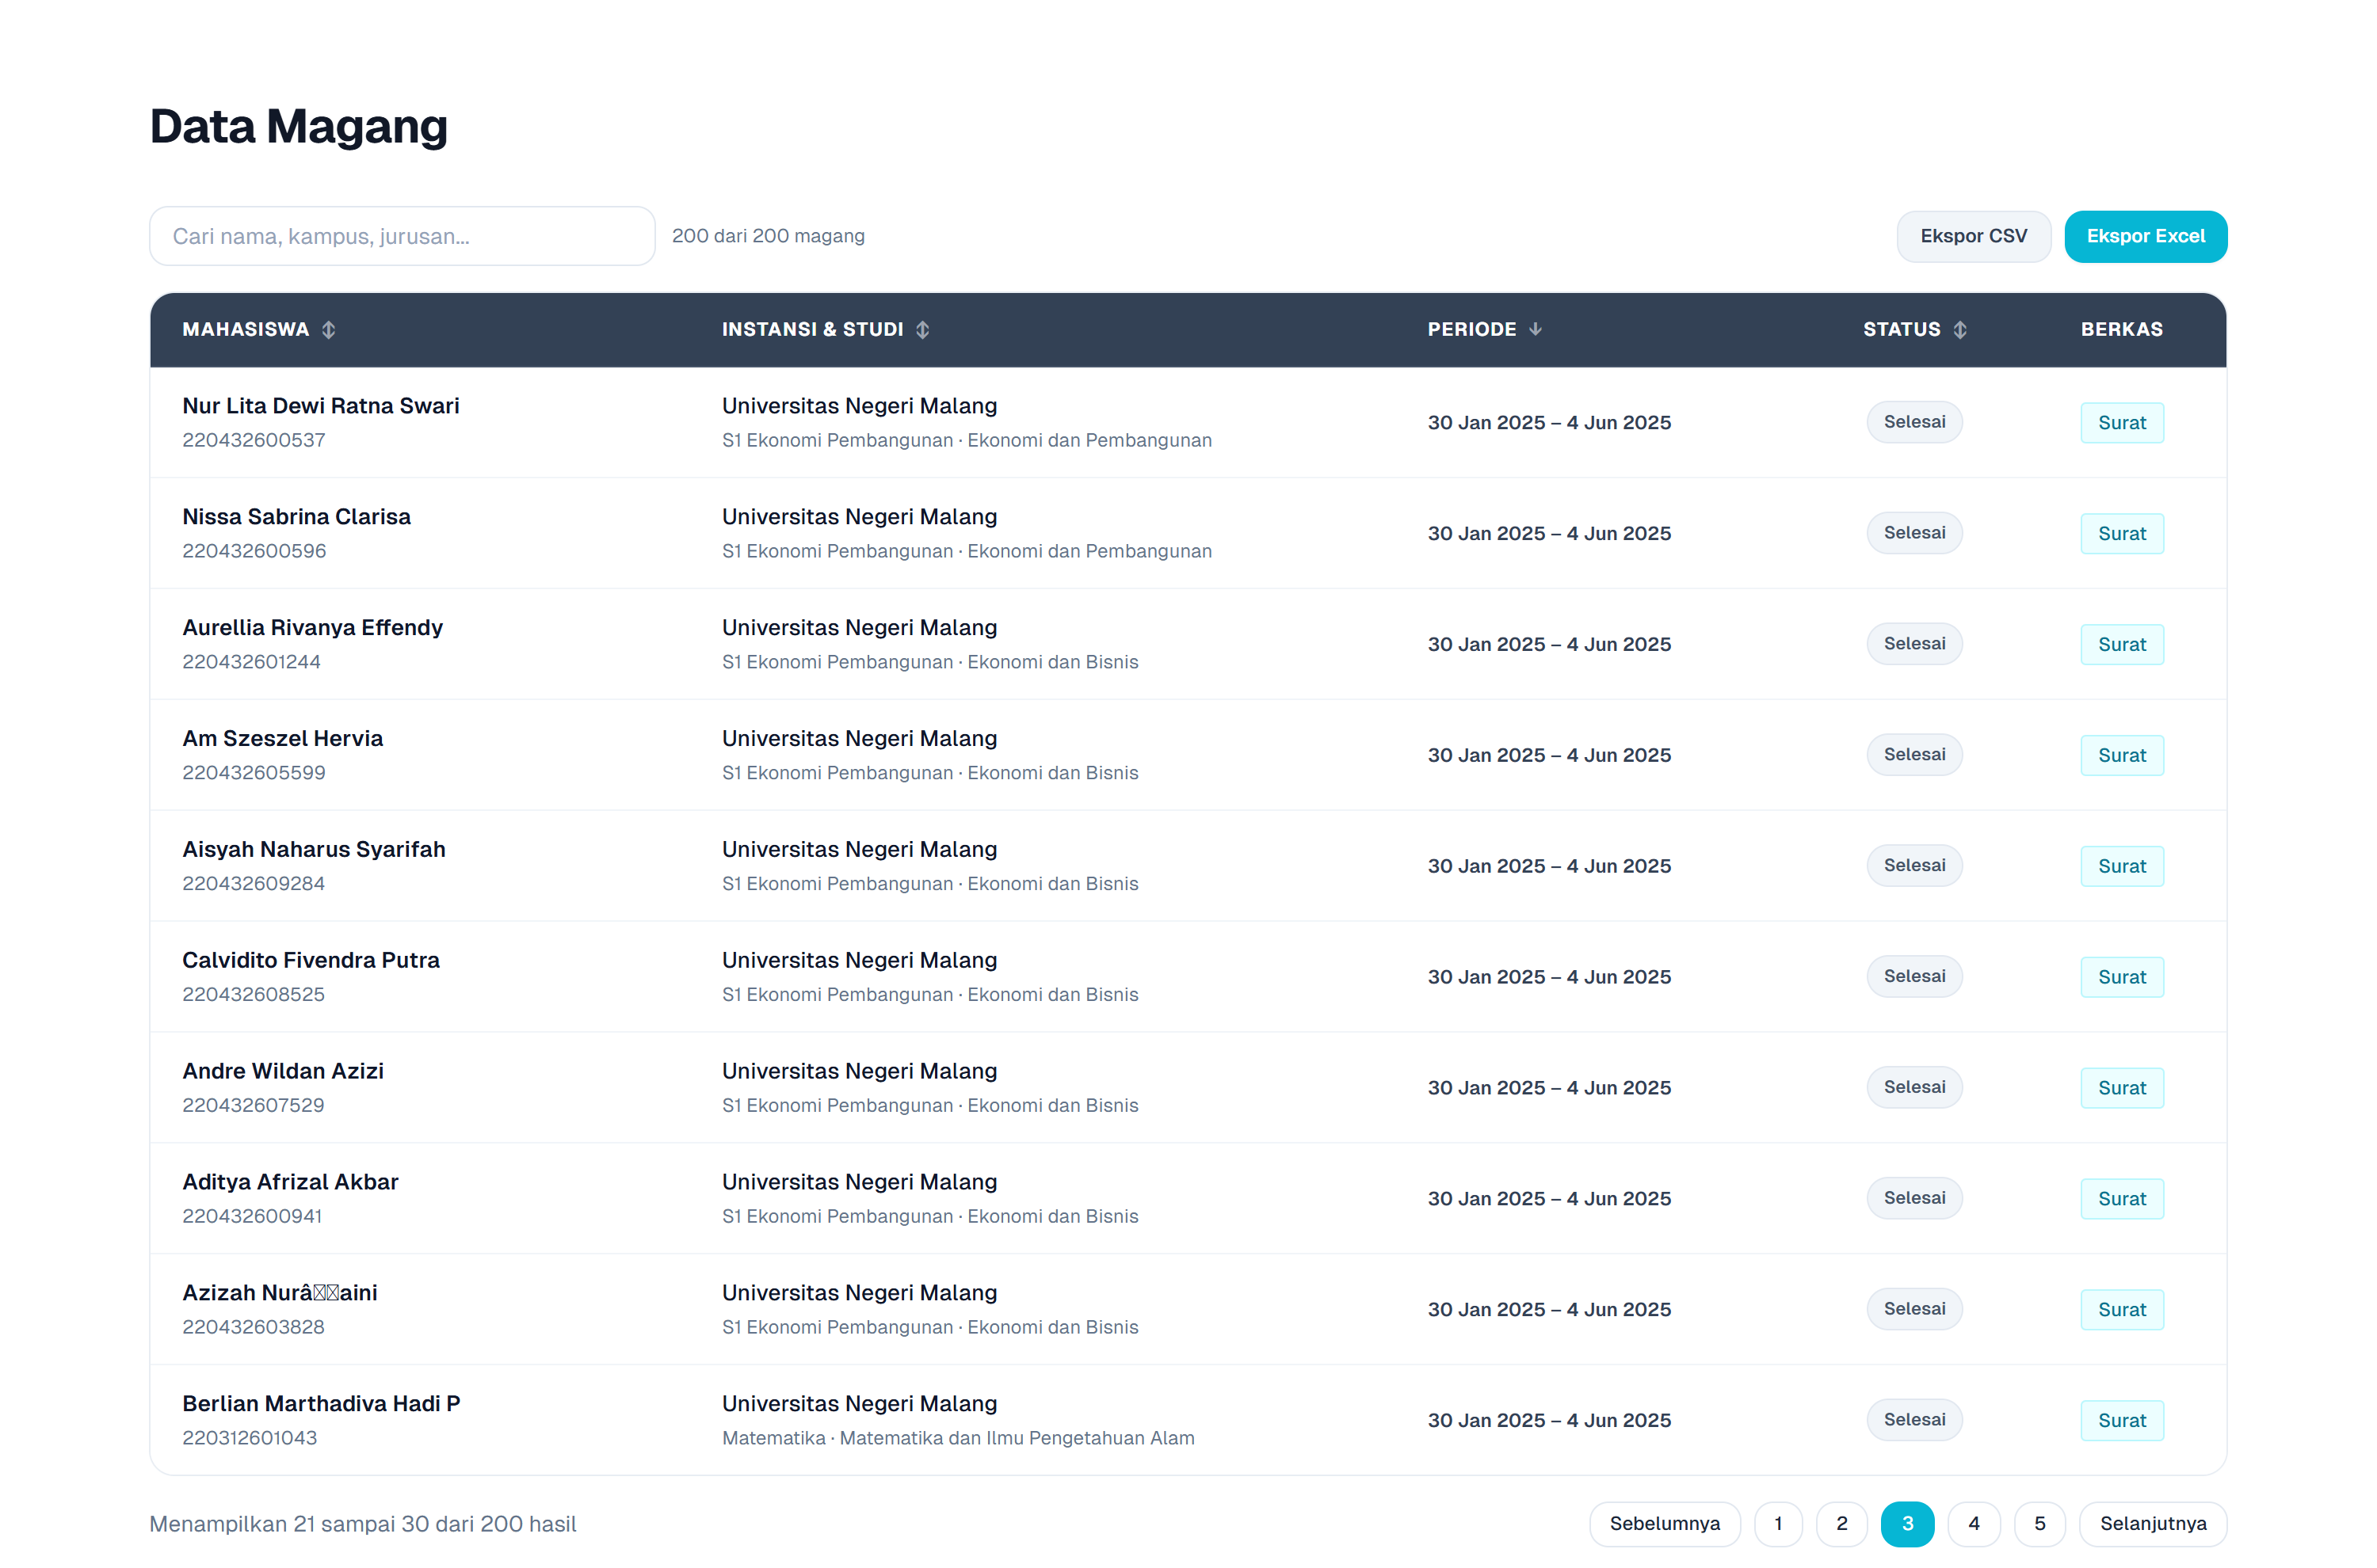Select name Aurellia Rivanya Effendy

pos(312,628)
